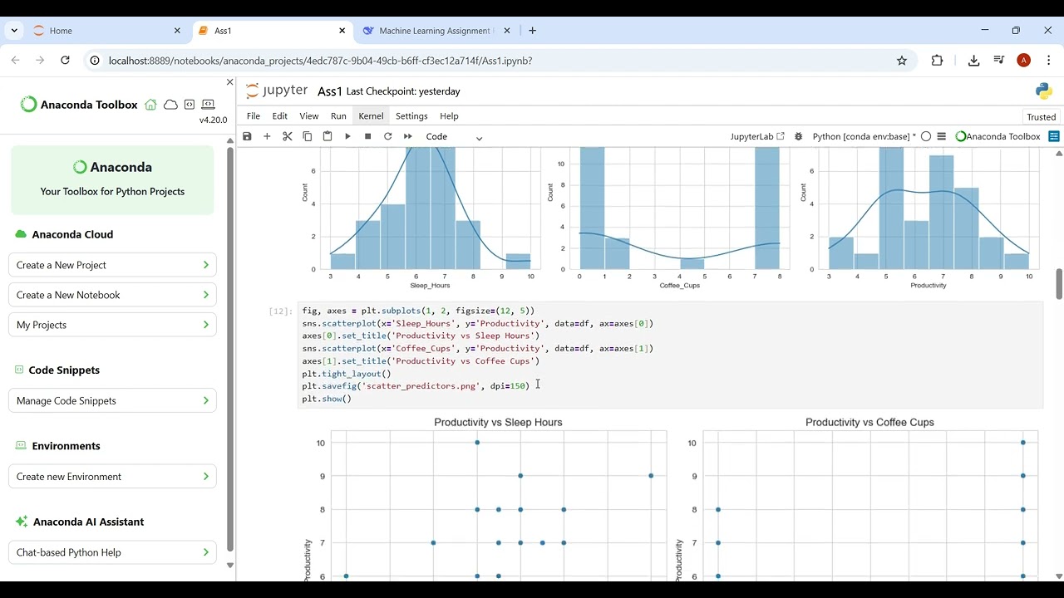The image size is (1064, 598).
Task: Open the cell type Code dropdown
Action: [454, 136]
